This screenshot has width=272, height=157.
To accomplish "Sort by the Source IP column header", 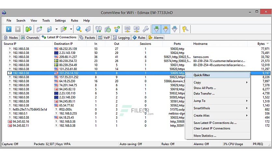I will click(27, 44).
